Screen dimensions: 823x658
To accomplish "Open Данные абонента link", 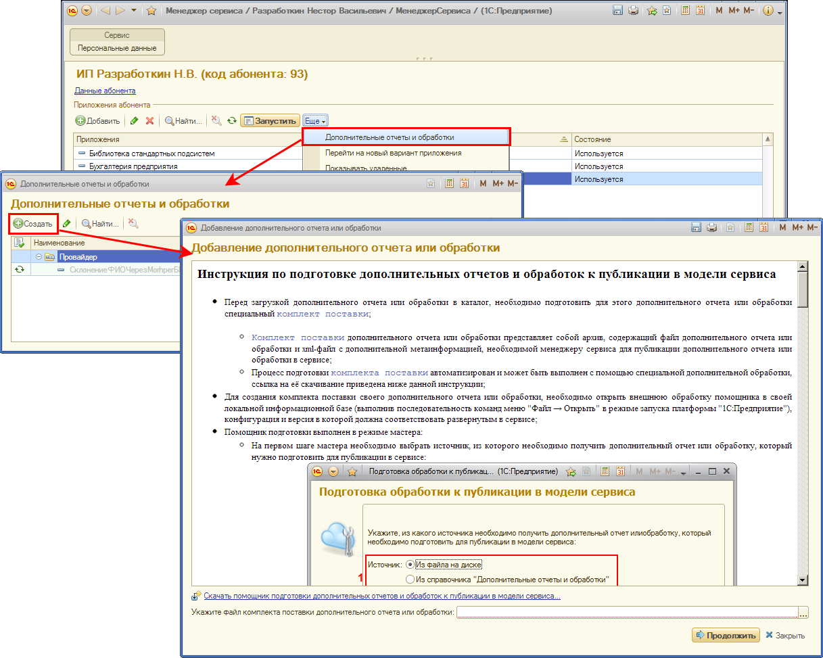I will point(105,91).
